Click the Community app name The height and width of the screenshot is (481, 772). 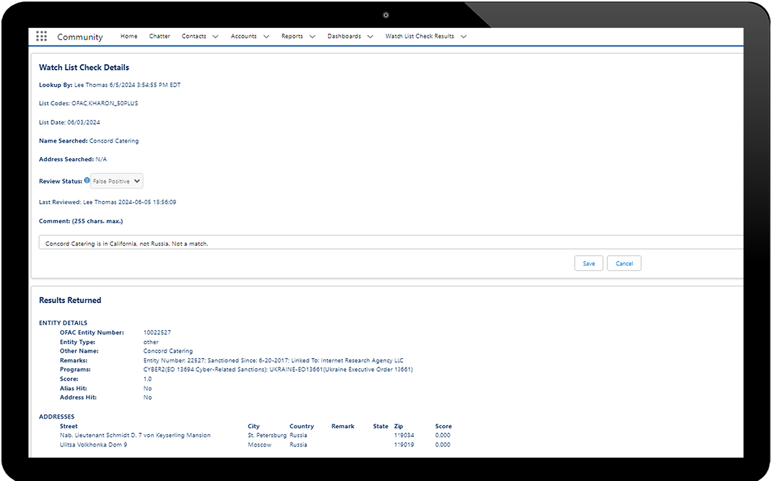80,37
